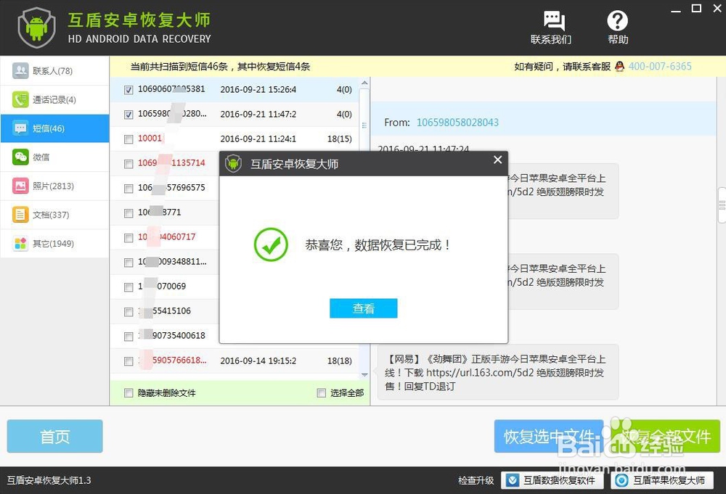Select the 其它(1949) colored squares icon
The height and width of the screenshot is (494, 726).
pos(20,243)
